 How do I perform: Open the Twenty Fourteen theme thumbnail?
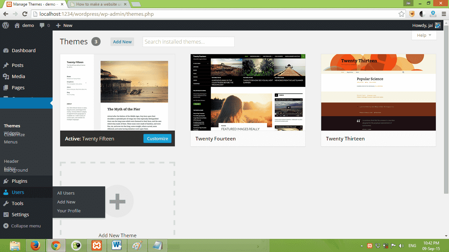pyautogui.click(x=248, y=93)
